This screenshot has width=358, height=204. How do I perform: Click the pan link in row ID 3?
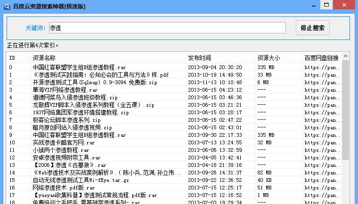[322, 90]
